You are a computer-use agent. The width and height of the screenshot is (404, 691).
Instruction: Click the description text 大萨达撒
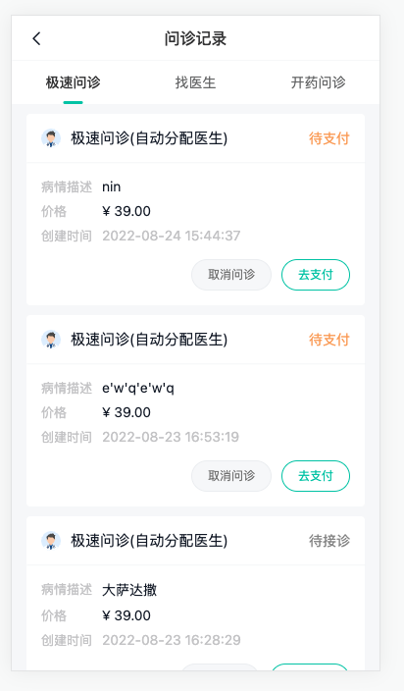click(x=129, y=590)
